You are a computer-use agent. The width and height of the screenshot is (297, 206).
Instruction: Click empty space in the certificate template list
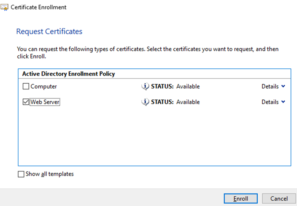coord(154,137)
